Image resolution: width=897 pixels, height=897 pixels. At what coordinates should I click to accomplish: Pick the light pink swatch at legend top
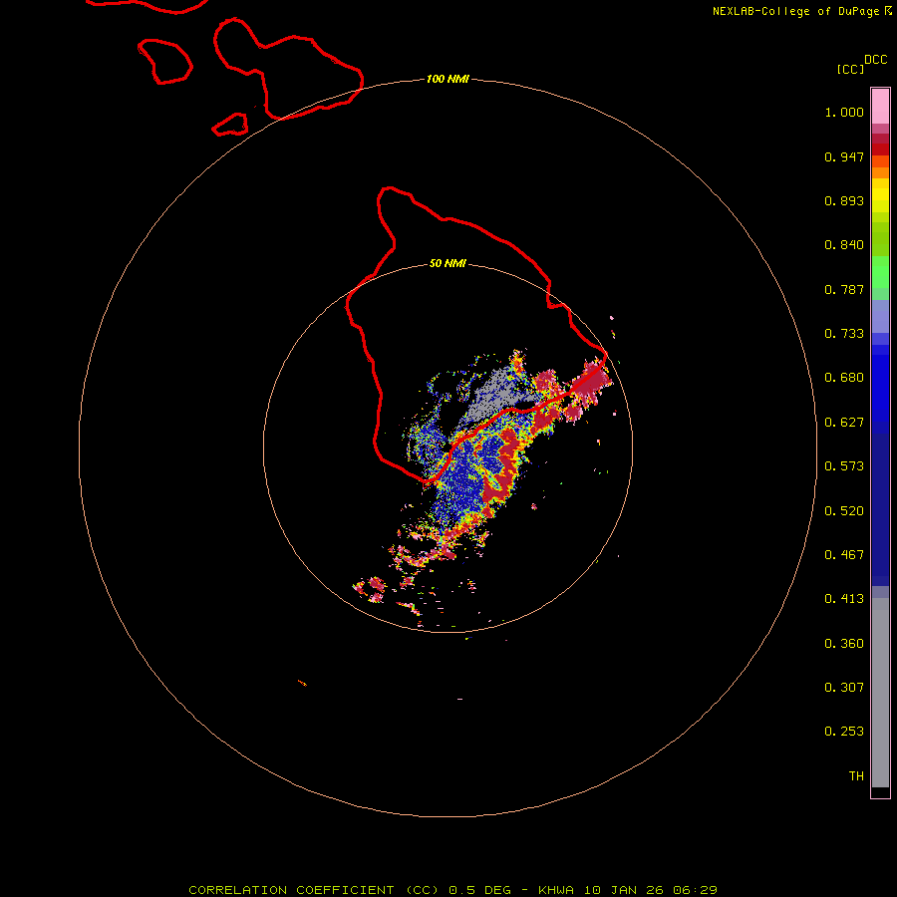880,107
